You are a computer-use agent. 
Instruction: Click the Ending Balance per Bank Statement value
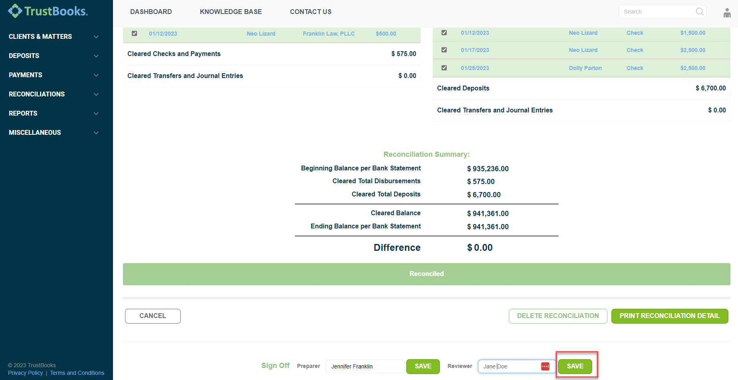(x=488, y=227)
